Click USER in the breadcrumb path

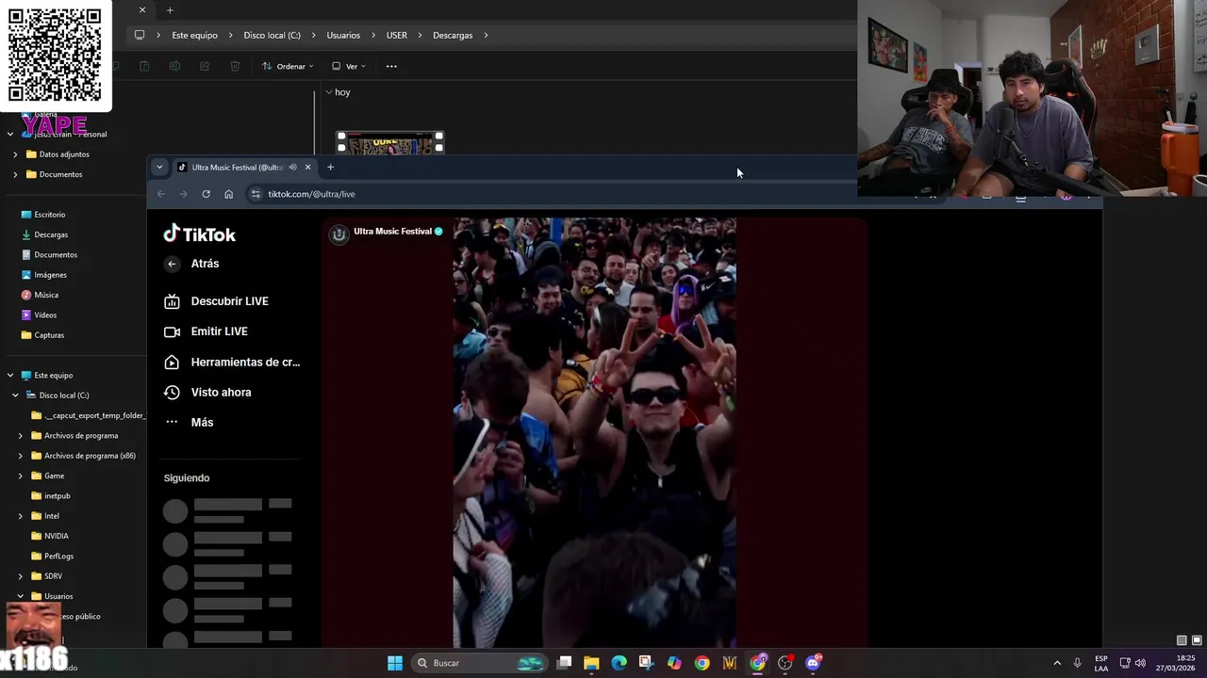click(397, 36)
